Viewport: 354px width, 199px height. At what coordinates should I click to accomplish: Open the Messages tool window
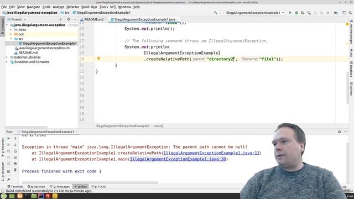tap(60, 187)
